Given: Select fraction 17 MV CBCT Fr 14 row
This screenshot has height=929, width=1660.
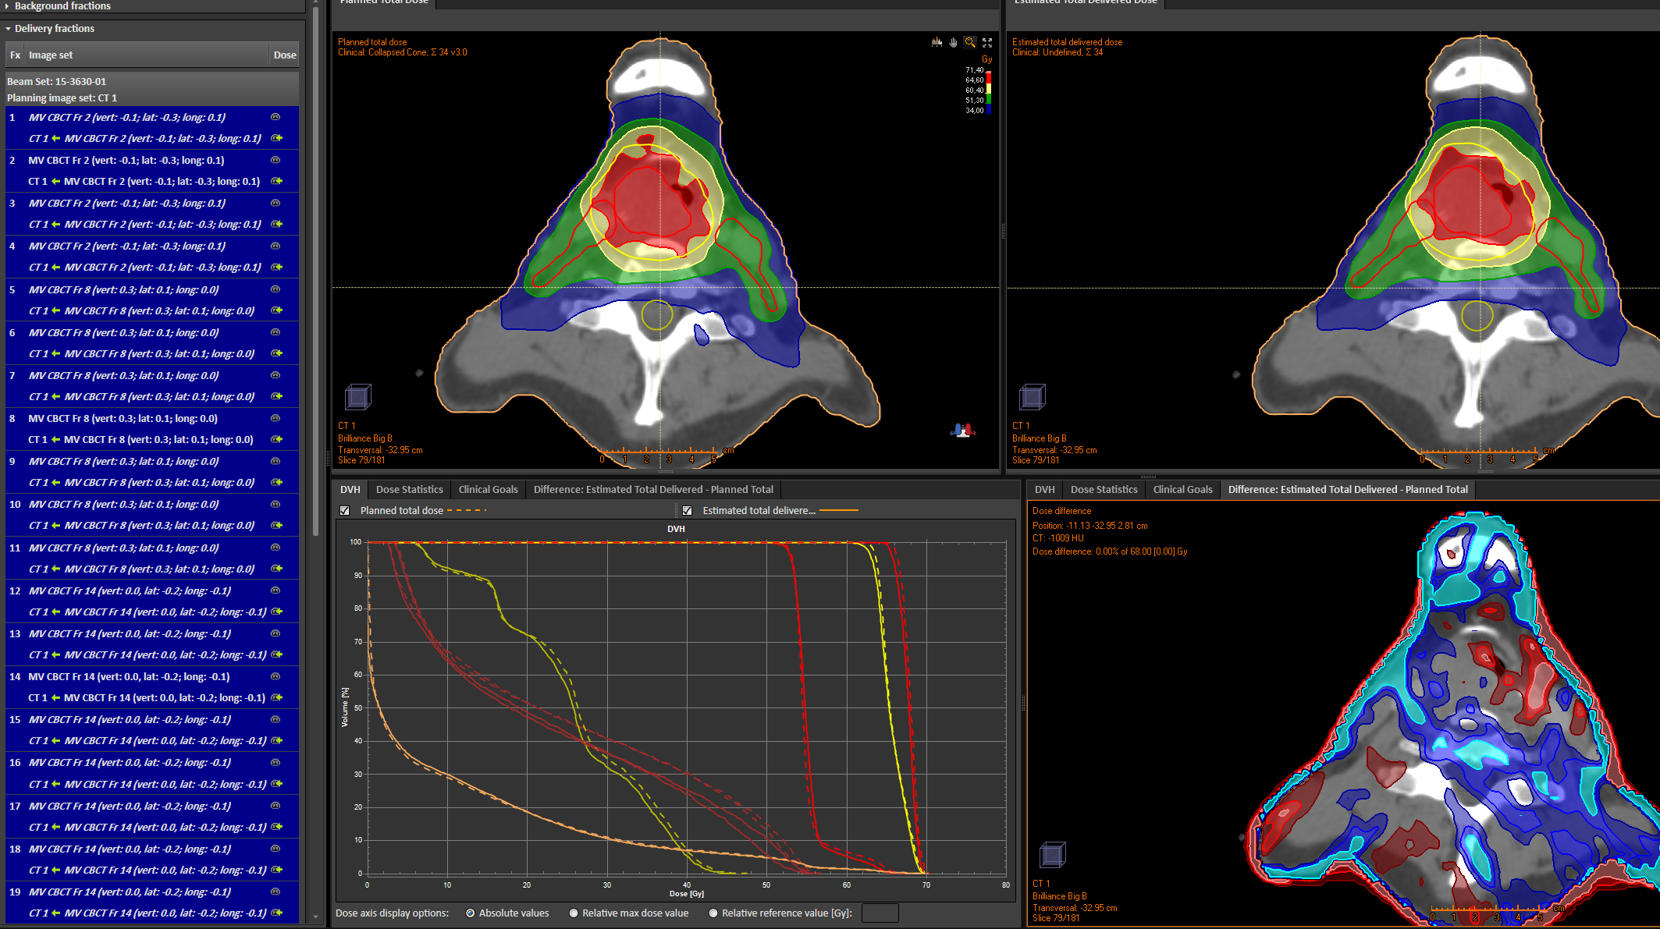Looking at the screenshot, I should 152,806.
